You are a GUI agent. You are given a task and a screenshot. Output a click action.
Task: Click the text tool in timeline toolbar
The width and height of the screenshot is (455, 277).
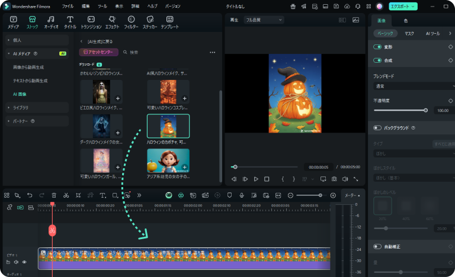[102, 195]
